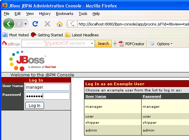Open the Edit menu
The image size is (189, 140).
18,14
